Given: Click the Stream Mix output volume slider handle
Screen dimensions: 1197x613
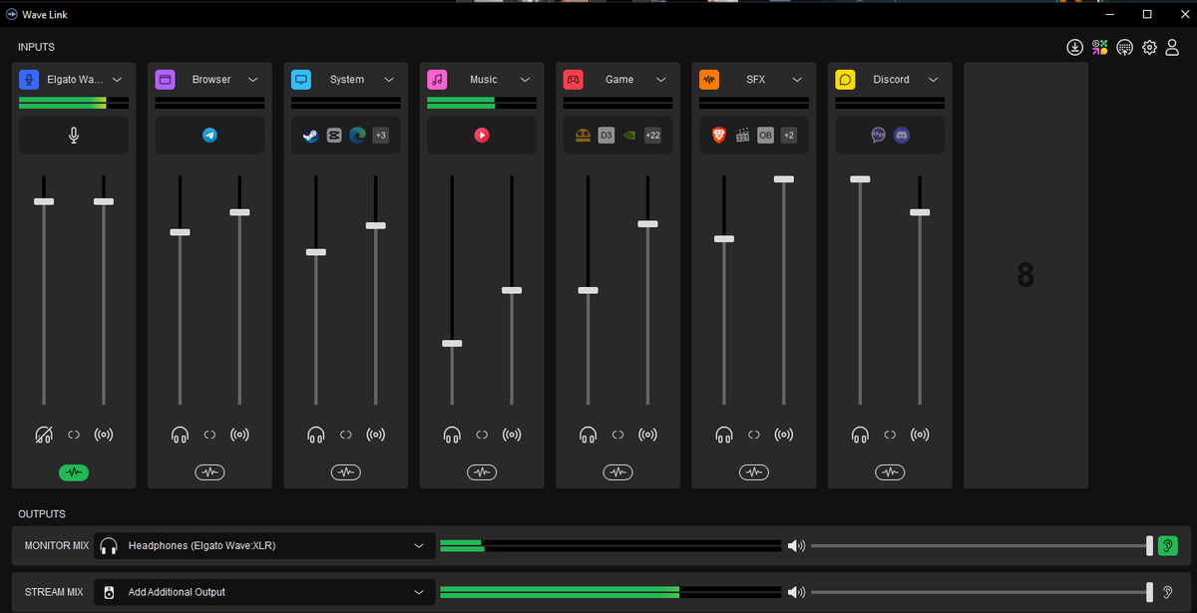Looking at the screenshot, I should click(x=1150, y=592).
